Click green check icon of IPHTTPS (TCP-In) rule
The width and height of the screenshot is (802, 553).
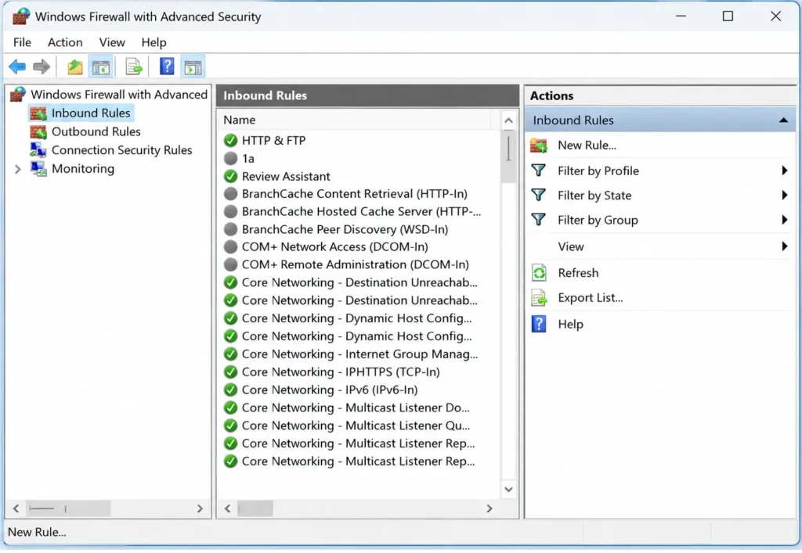(x=231, y=372)
